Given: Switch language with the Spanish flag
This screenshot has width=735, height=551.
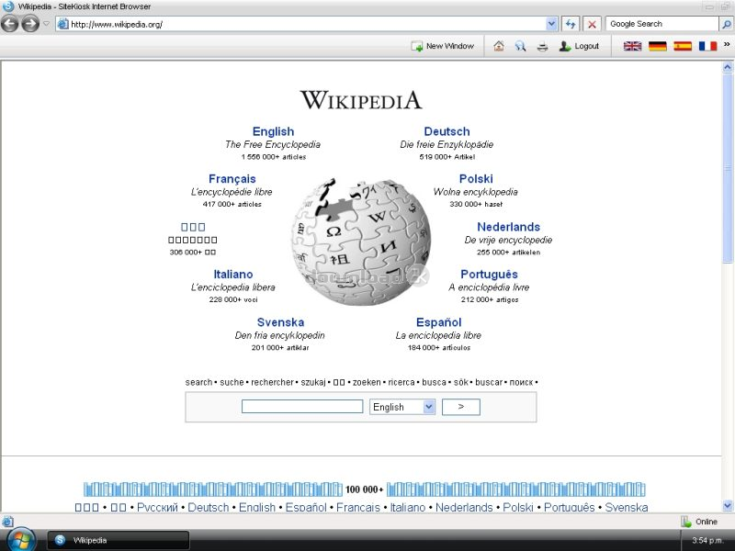Looking at the screenshot, I should (683, 46).
